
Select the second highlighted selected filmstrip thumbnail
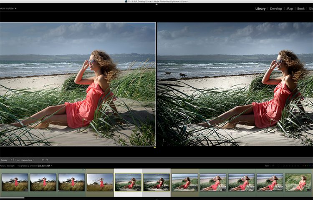156,182
